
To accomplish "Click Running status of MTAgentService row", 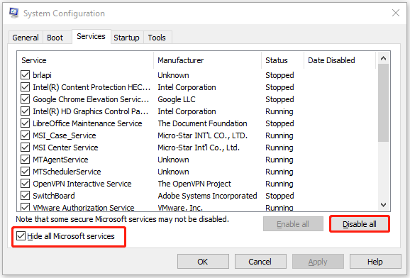I will pos(279,160).
